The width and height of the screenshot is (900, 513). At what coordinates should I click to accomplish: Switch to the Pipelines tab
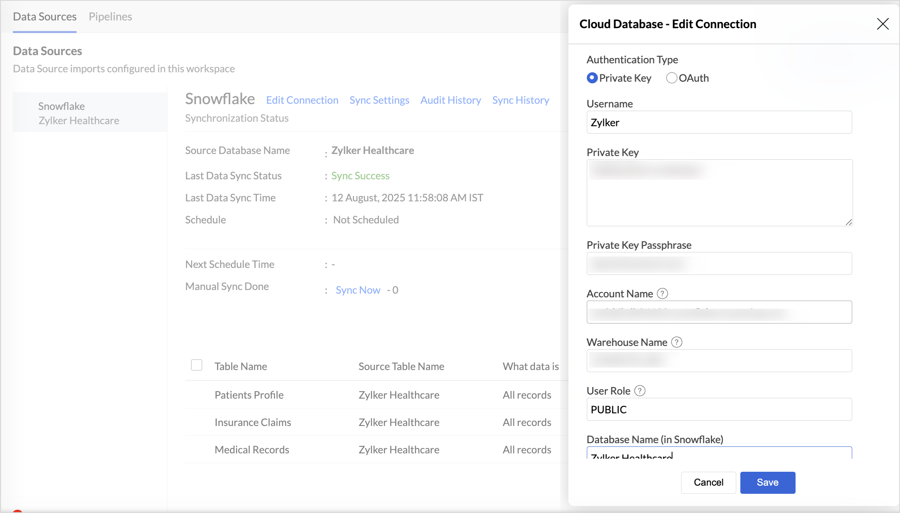(x=110, y=17)
